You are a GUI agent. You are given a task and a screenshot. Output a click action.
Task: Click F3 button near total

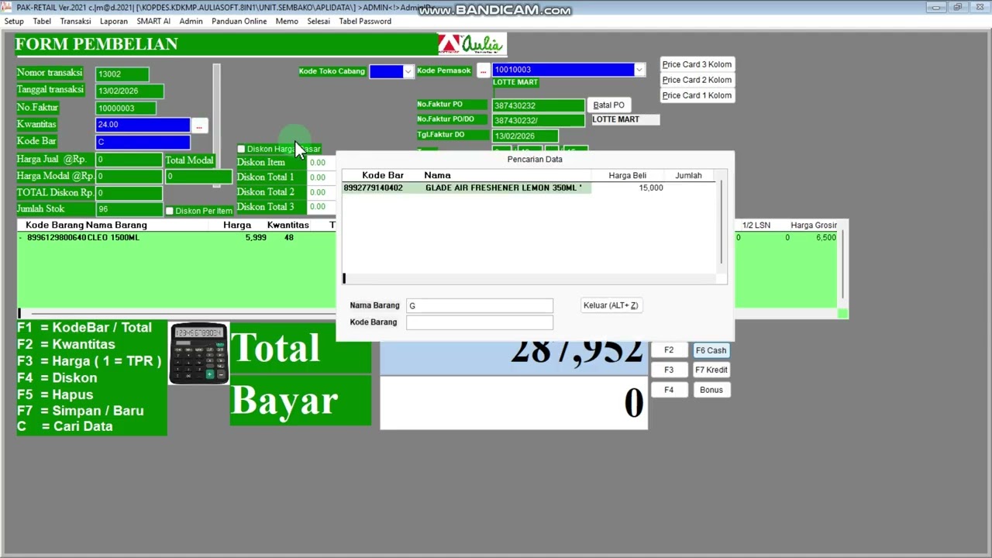669,370
